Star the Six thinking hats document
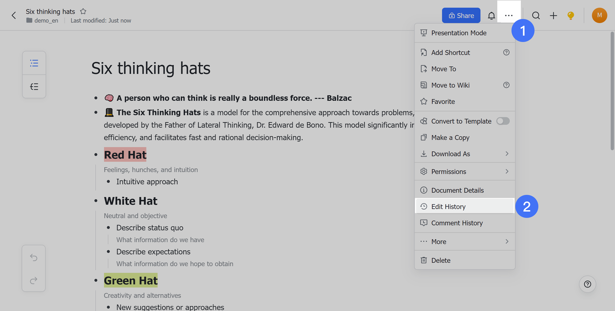Image resolution: width=615 pixels, height=311 pixels. (x=83, y=12)
